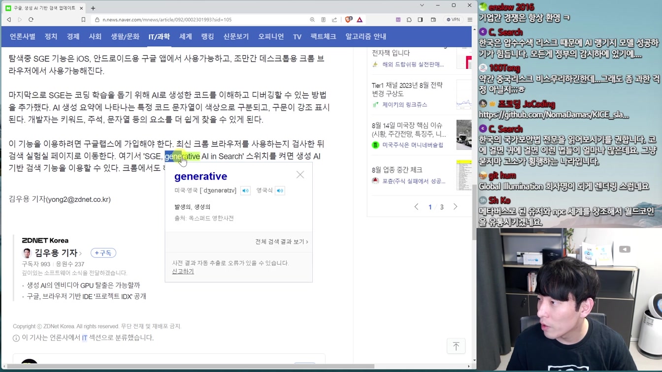This screenshot has height=372, width=662.
Task: Open the 언론사별 menu
Action: tap(23, 36)
